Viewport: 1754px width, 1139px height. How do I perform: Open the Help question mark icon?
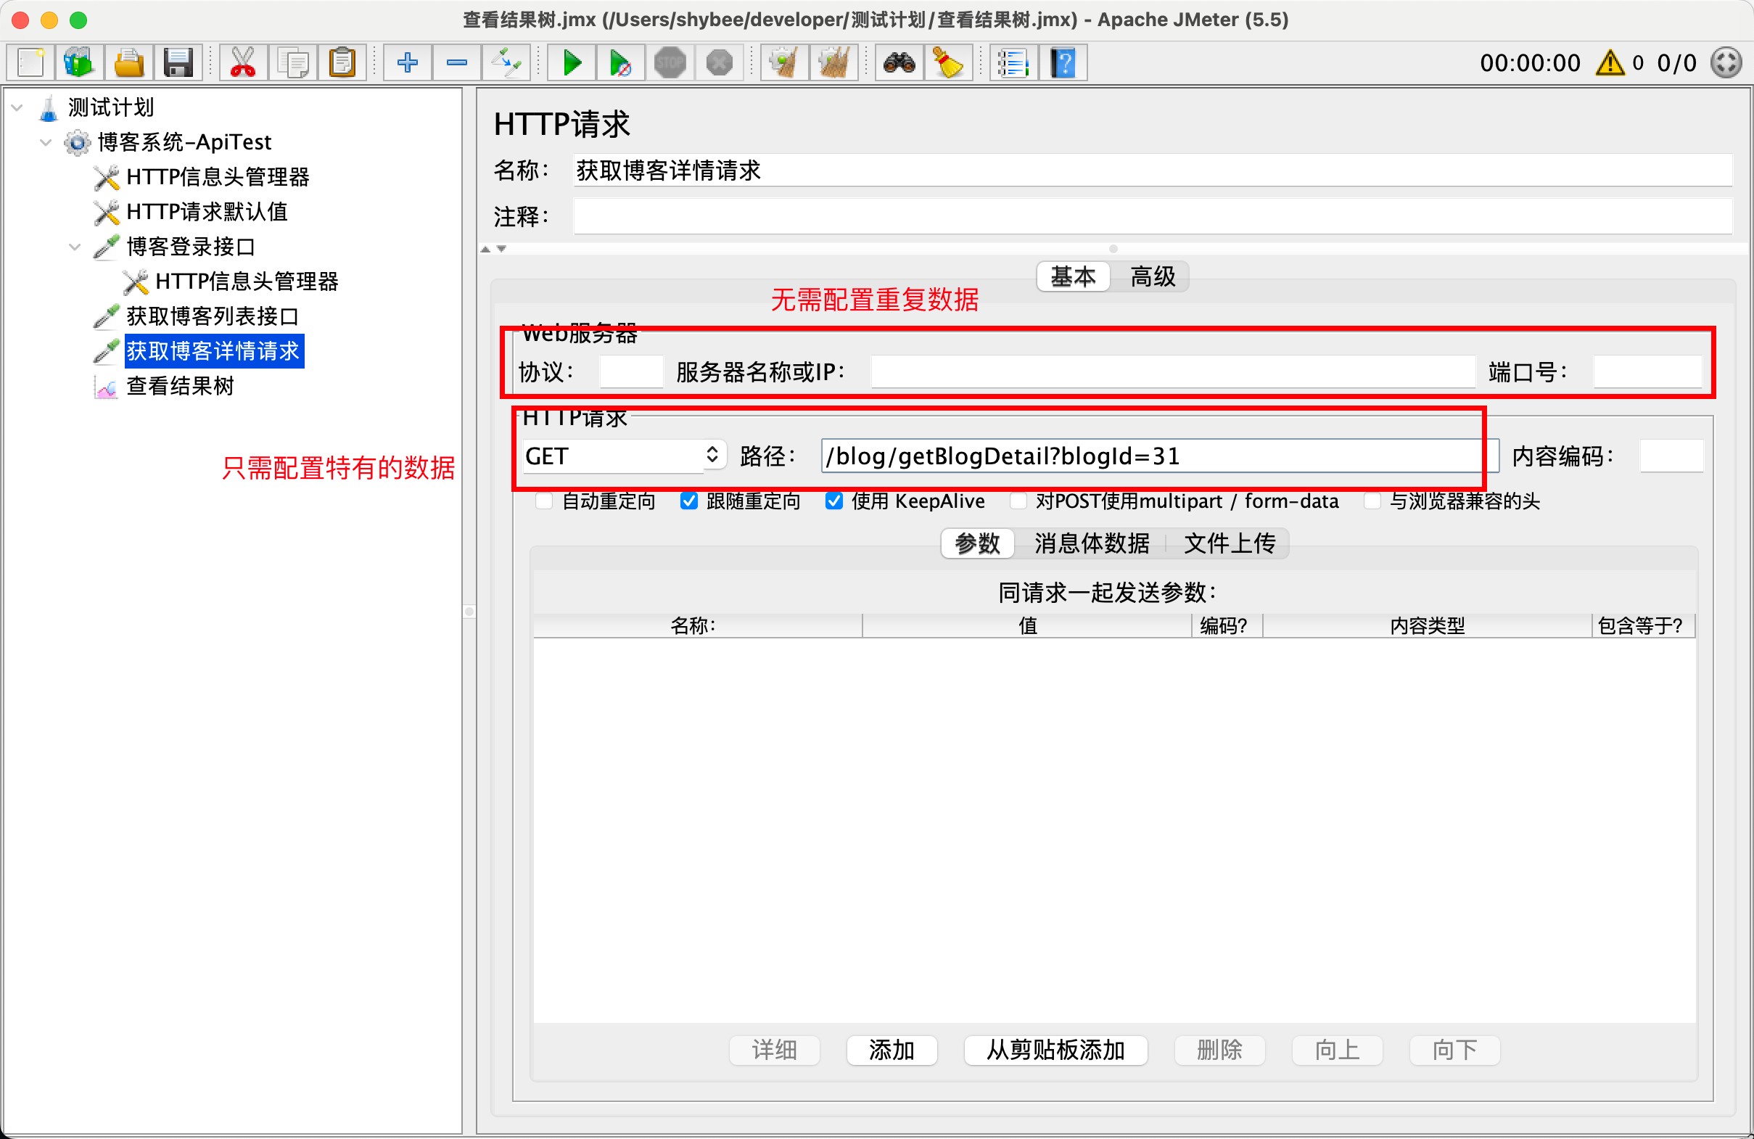point(1063,62)
